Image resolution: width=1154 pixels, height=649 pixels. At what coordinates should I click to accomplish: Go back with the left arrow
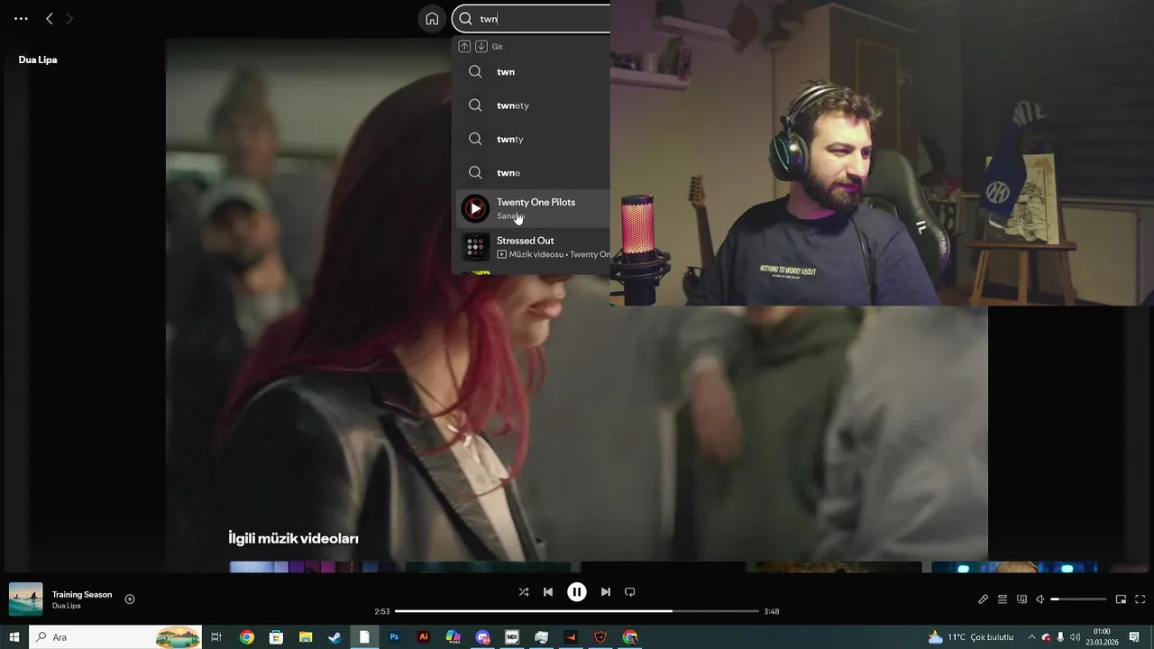[50, 19]
